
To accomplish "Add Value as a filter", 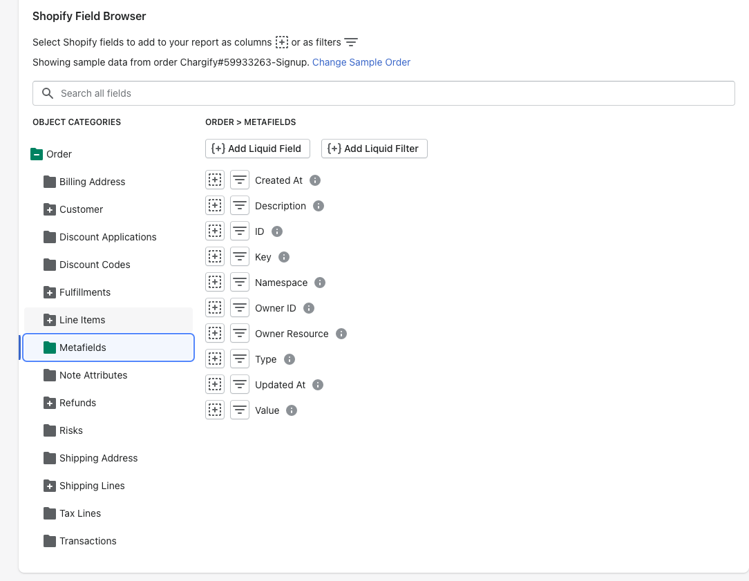I will click(x=240, y=410).
